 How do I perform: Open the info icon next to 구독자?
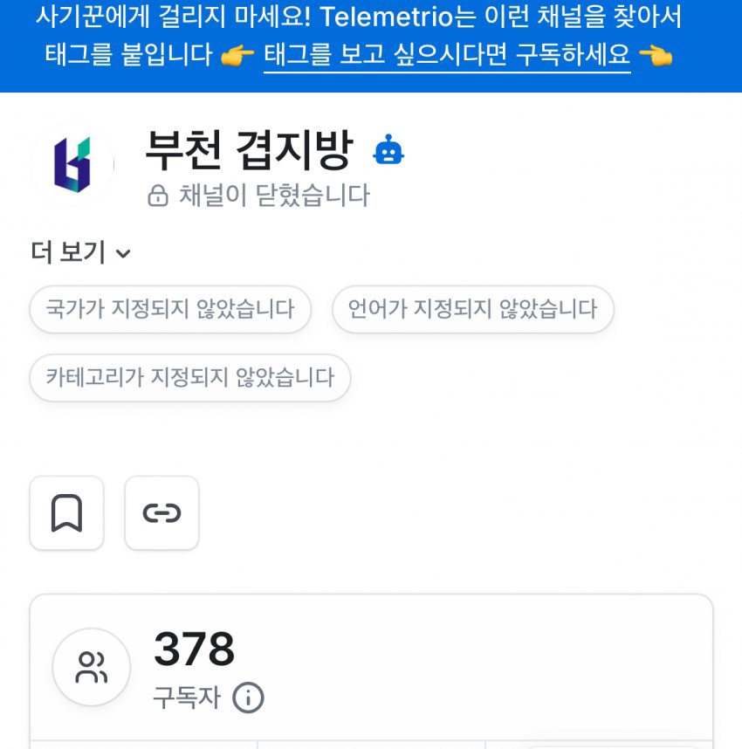(x=249, y=697)
